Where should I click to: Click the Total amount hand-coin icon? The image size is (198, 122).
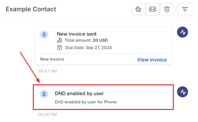click(x=60, y=41)
